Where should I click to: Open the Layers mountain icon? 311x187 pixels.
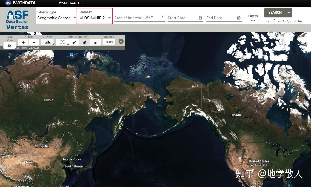coord(47,42)
